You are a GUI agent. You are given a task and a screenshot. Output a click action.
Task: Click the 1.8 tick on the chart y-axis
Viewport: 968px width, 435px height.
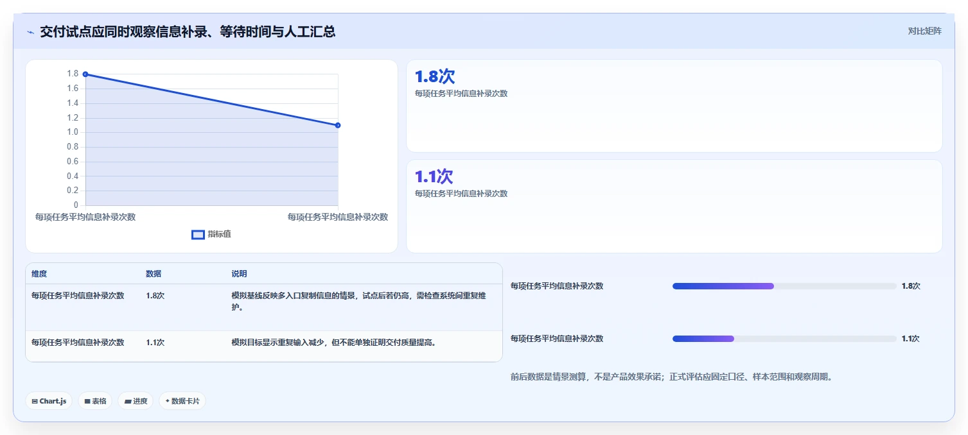click(73, 74)
